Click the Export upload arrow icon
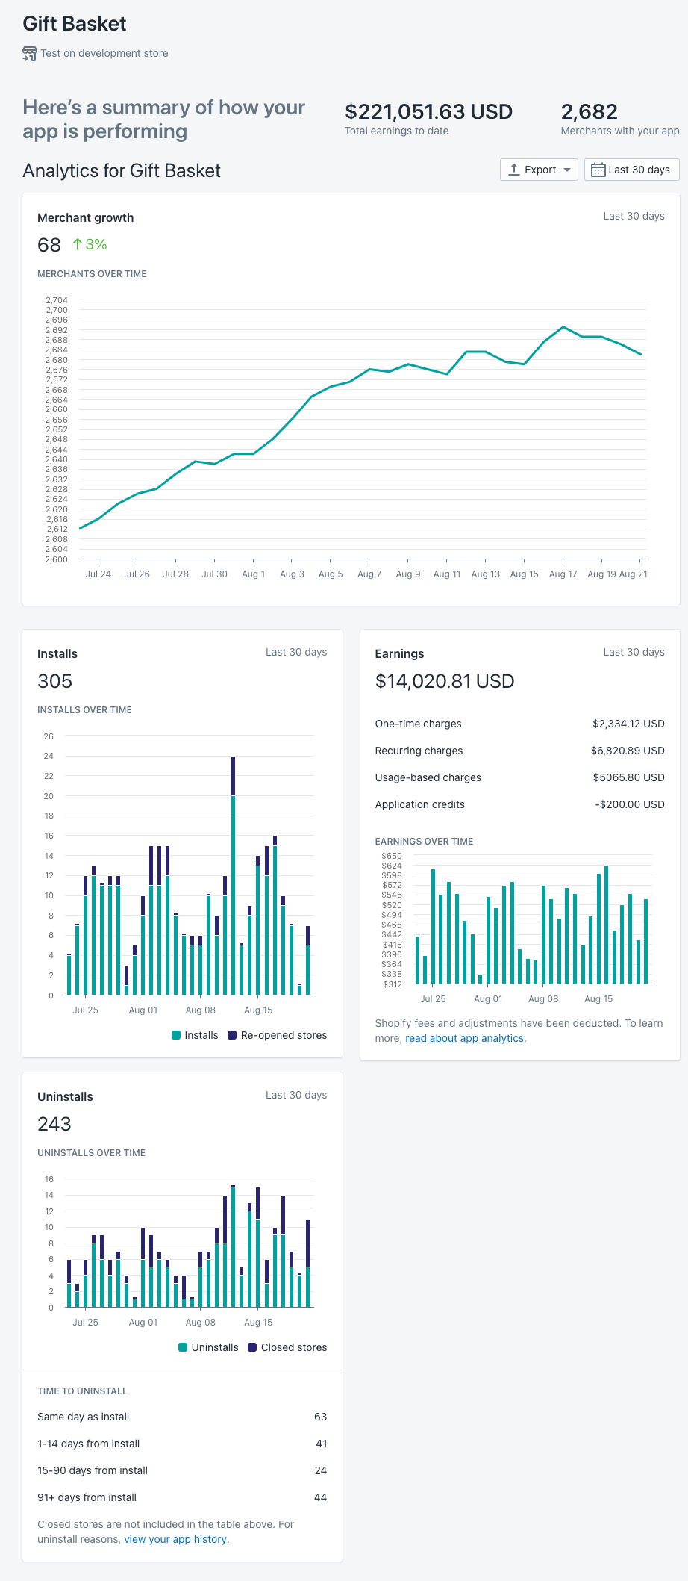 pyautogui.click(x=514, y=170)
